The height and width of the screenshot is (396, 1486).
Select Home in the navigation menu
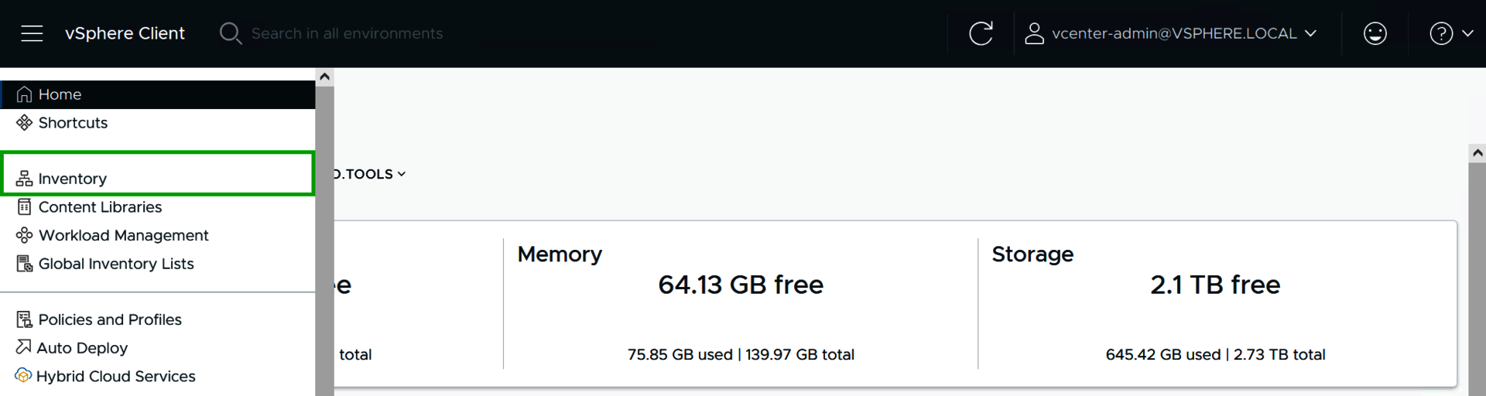(x=60, y=94)
